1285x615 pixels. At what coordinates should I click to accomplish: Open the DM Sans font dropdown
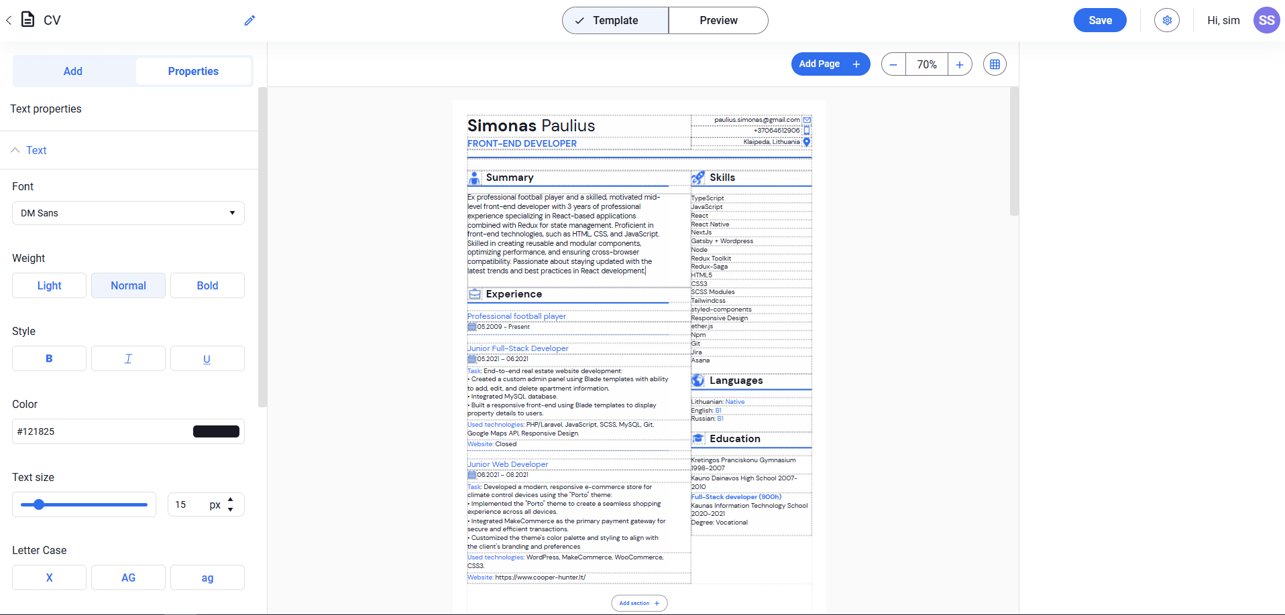coord(128,213)
